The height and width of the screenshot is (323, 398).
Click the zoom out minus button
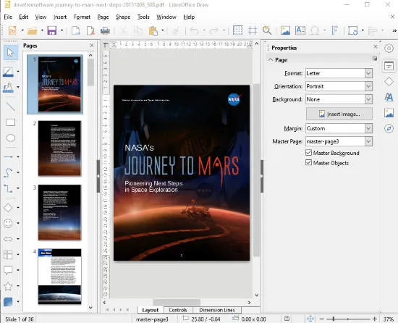tap(322, 319)
